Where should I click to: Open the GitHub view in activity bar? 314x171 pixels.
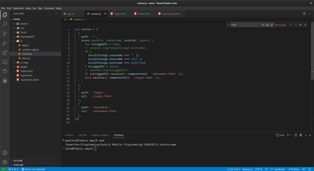[5, 80]
